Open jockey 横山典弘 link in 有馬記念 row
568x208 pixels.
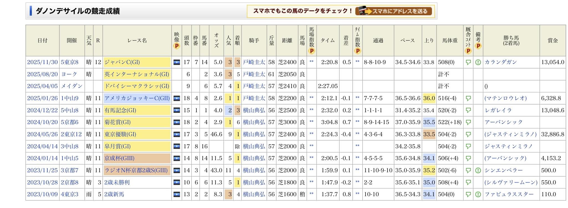254,110
